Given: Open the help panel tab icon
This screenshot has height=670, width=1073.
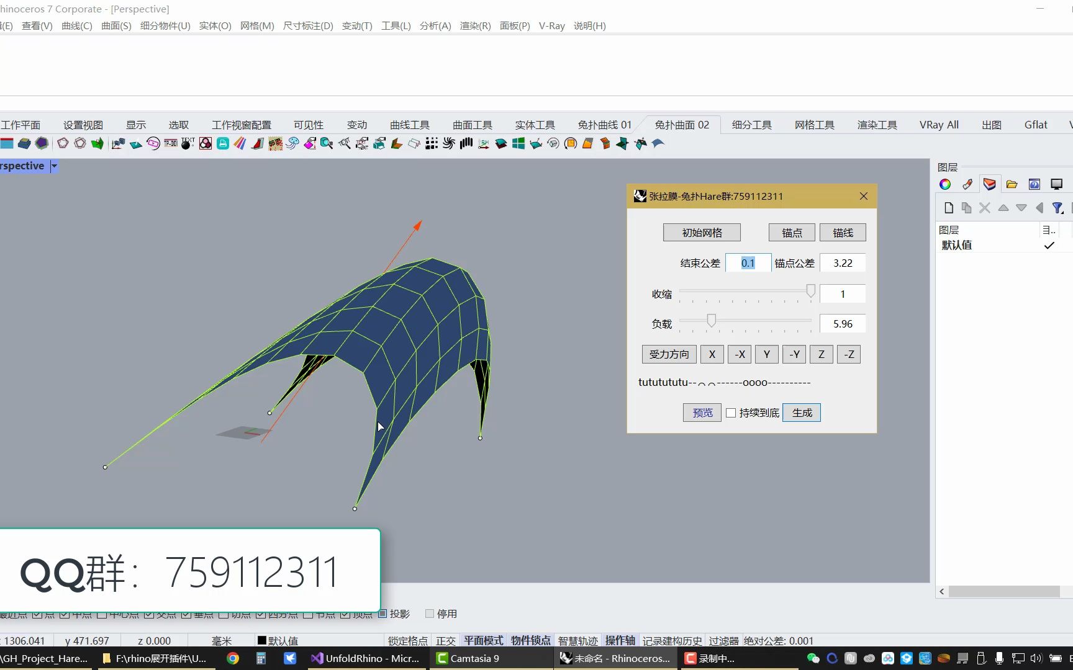Looking at the screenshot, I should coord(1035,184).
